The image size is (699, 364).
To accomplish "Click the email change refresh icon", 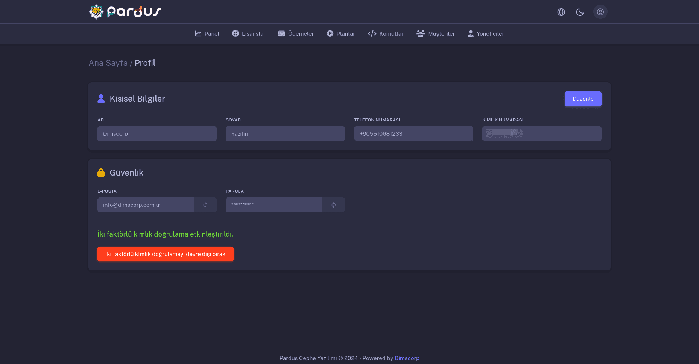I will 205,205.
